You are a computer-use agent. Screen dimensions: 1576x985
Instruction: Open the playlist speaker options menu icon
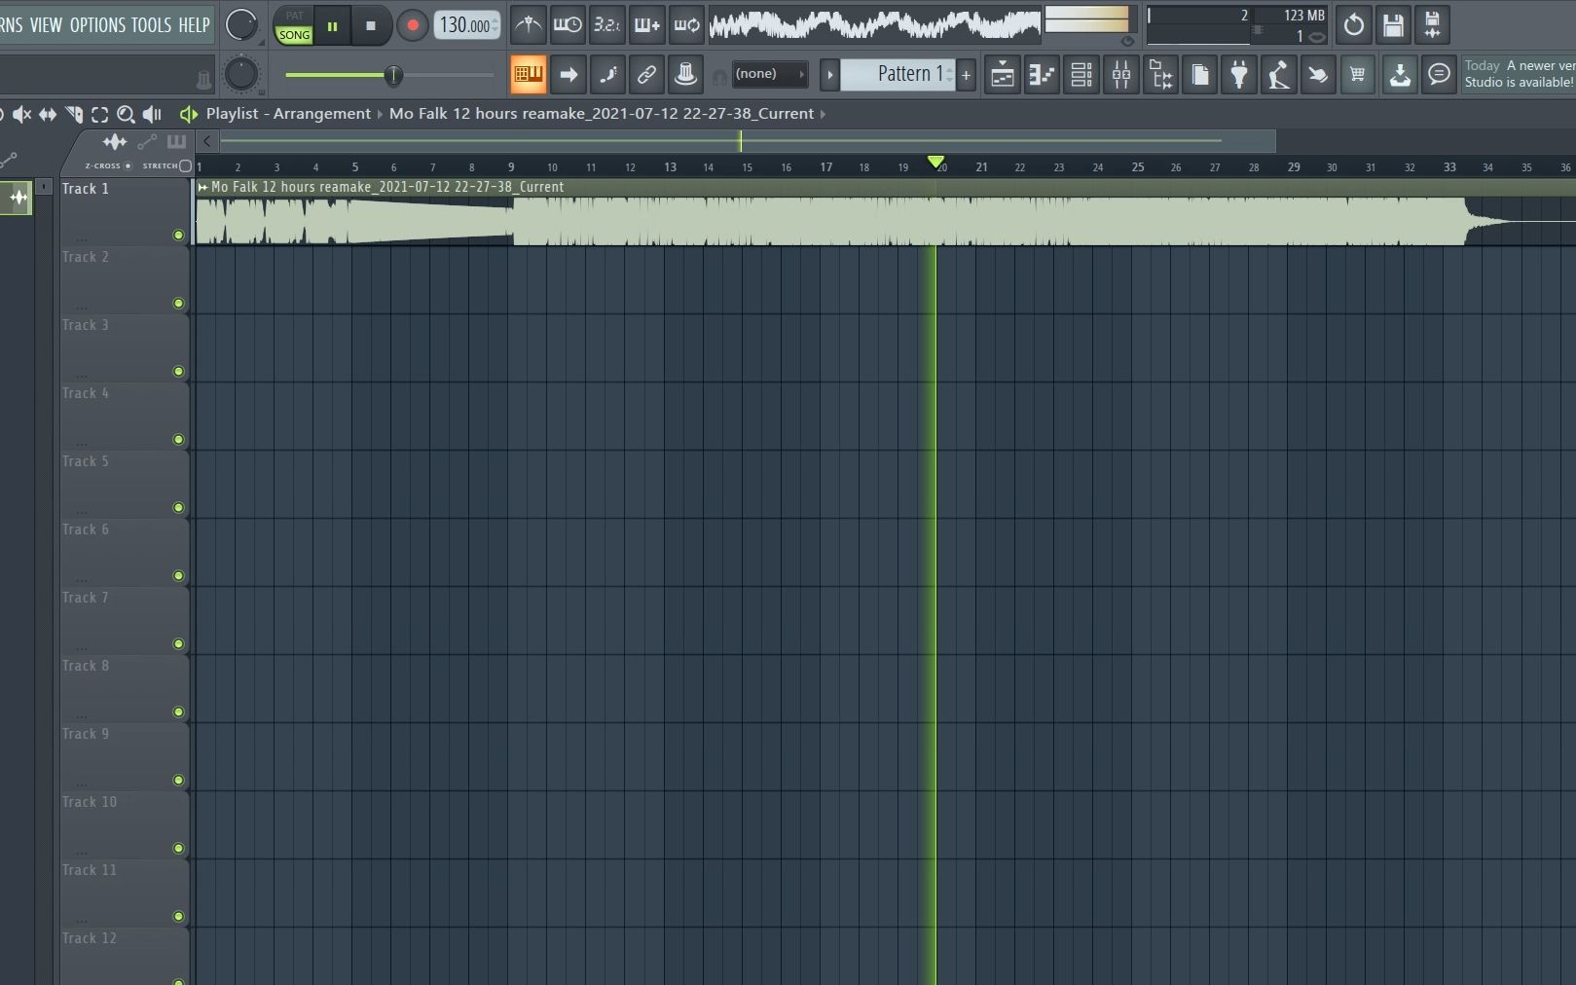click(x=188, y=115)
